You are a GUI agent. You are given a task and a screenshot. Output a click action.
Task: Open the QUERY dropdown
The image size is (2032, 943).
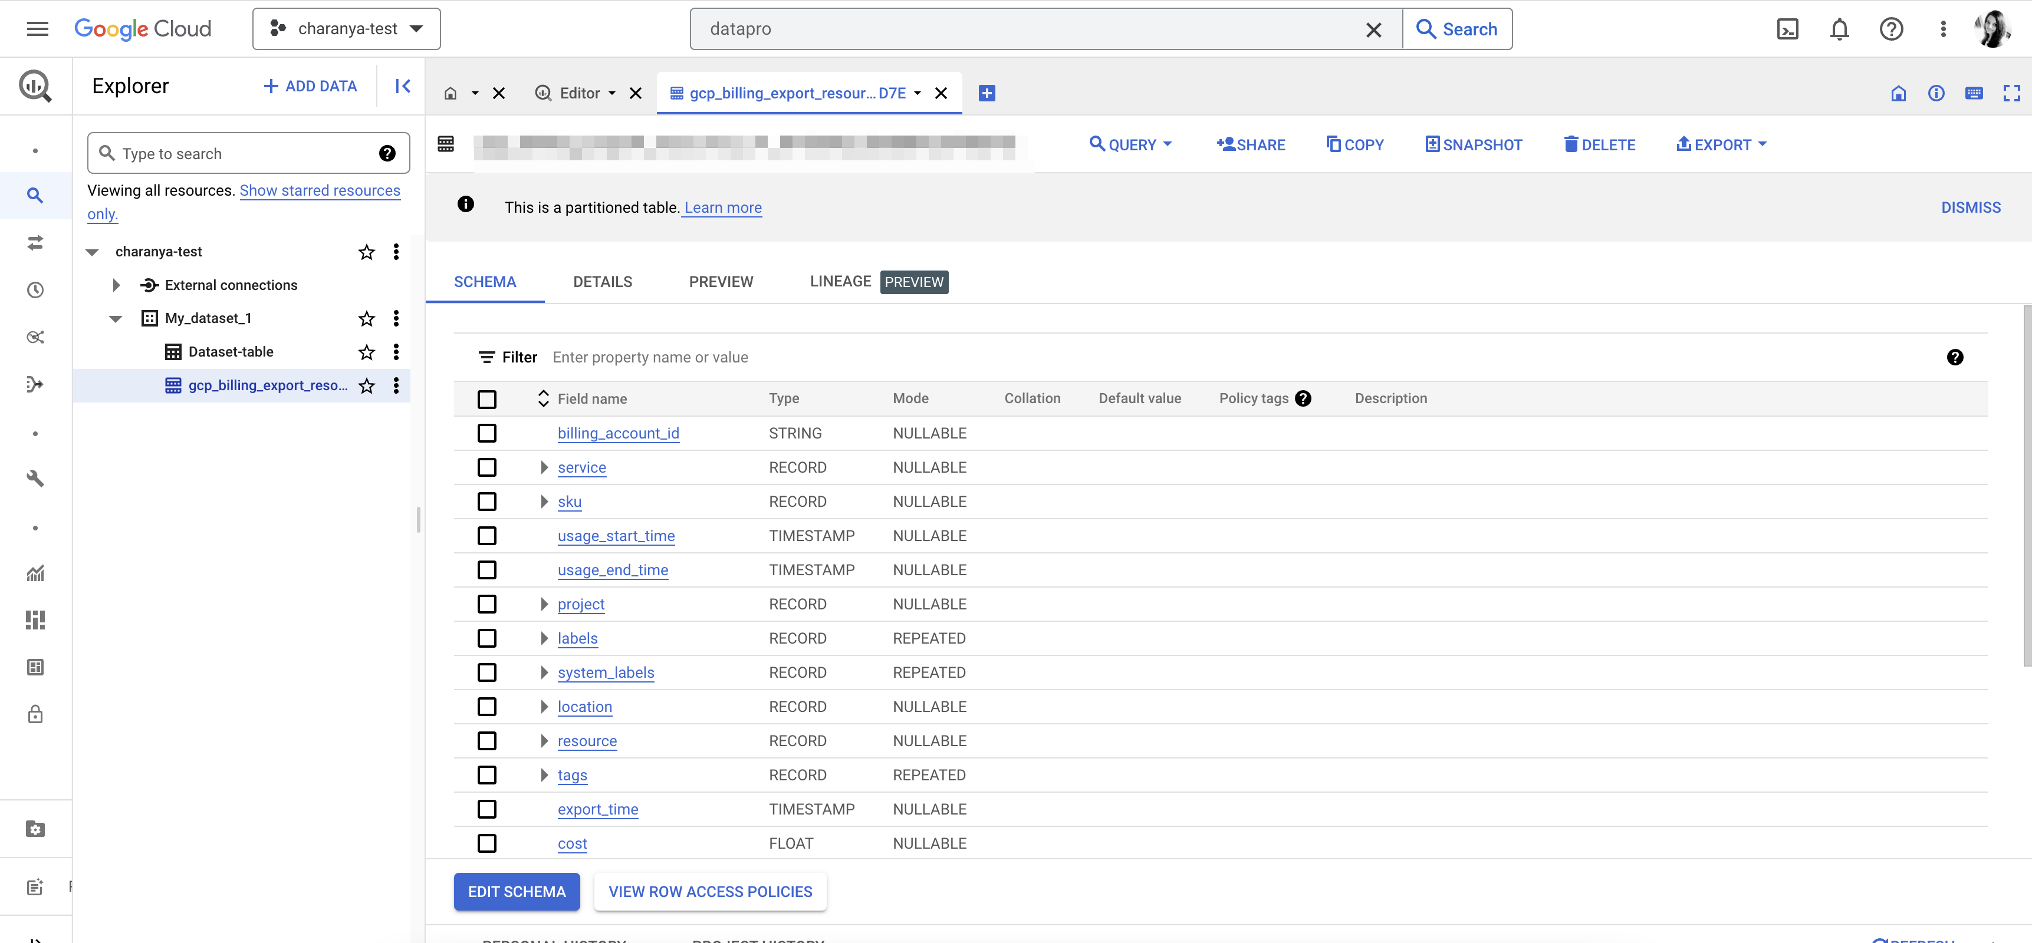(x=1130, y=145)
